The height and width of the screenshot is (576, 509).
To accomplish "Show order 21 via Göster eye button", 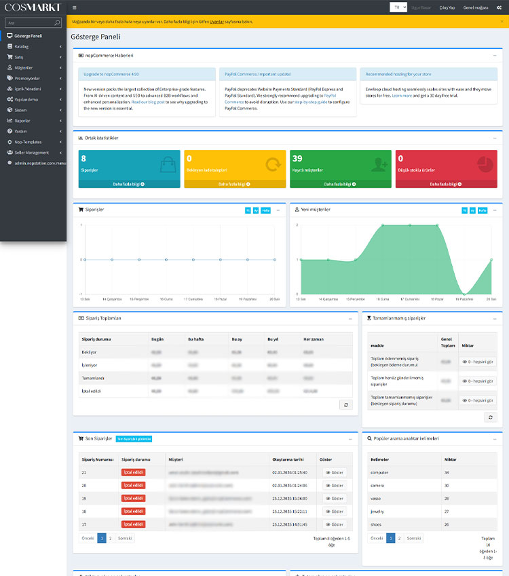I will pos(335,472).
